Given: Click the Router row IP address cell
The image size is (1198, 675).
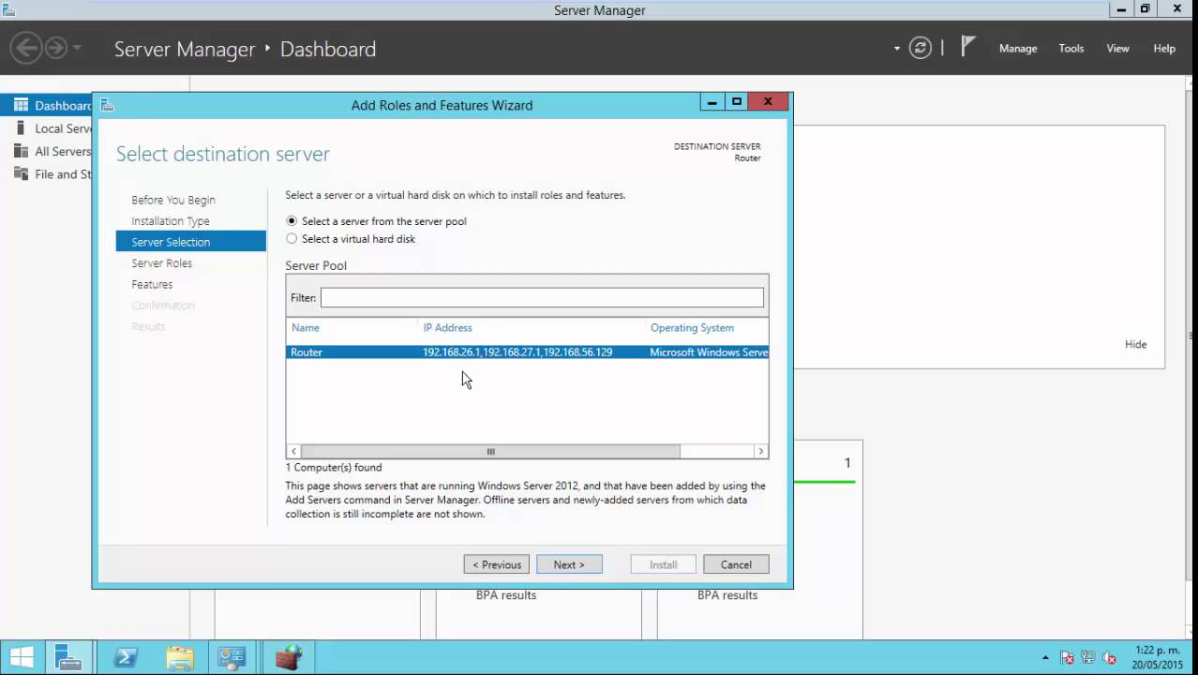Looking at the screenshot, I should coord(517,352).
